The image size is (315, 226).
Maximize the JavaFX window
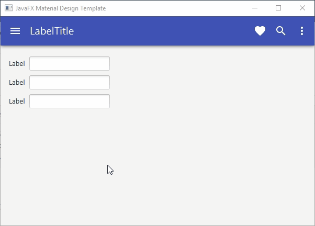(x=278, y=8)
